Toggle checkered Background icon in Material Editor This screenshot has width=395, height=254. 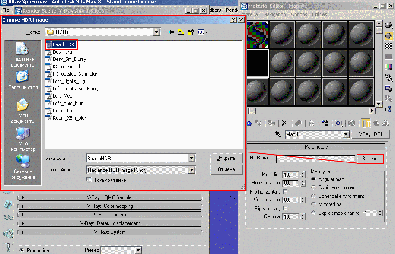[x=389, y=46]
